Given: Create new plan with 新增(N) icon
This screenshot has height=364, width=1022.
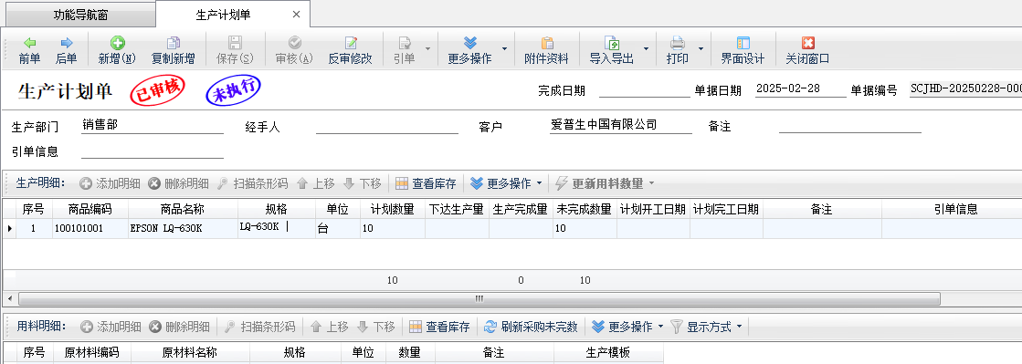Looking at the screenshot, I should click(117, 44).
